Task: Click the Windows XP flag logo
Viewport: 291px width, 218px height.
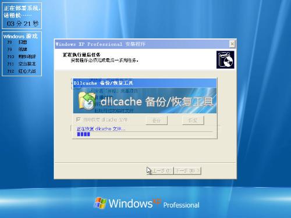Action: coord(100,203)
